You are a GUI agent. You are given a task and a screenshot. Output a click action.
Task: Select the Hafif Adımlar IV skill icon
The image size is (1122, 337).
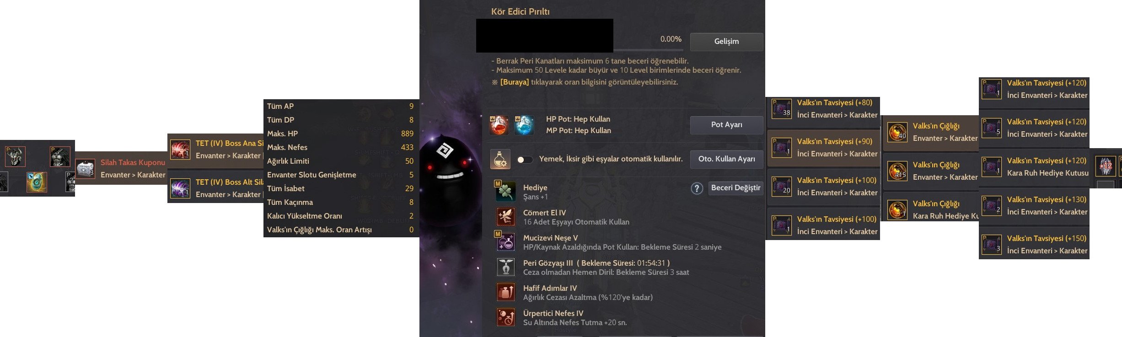coord(505,292)
